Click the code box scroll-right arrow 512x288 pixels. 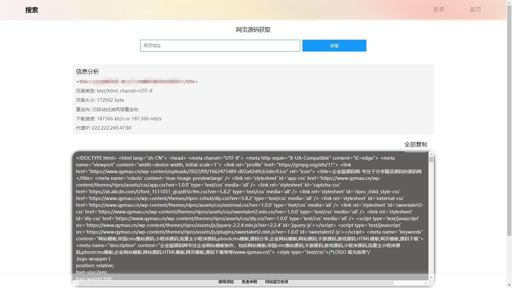[x=426, y=283]
